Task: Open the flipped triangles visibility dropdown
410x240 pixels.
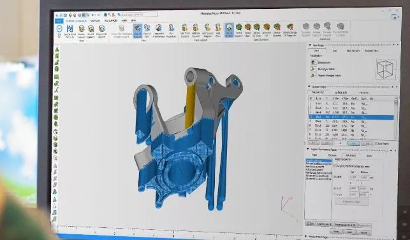Action: (313, 76)
